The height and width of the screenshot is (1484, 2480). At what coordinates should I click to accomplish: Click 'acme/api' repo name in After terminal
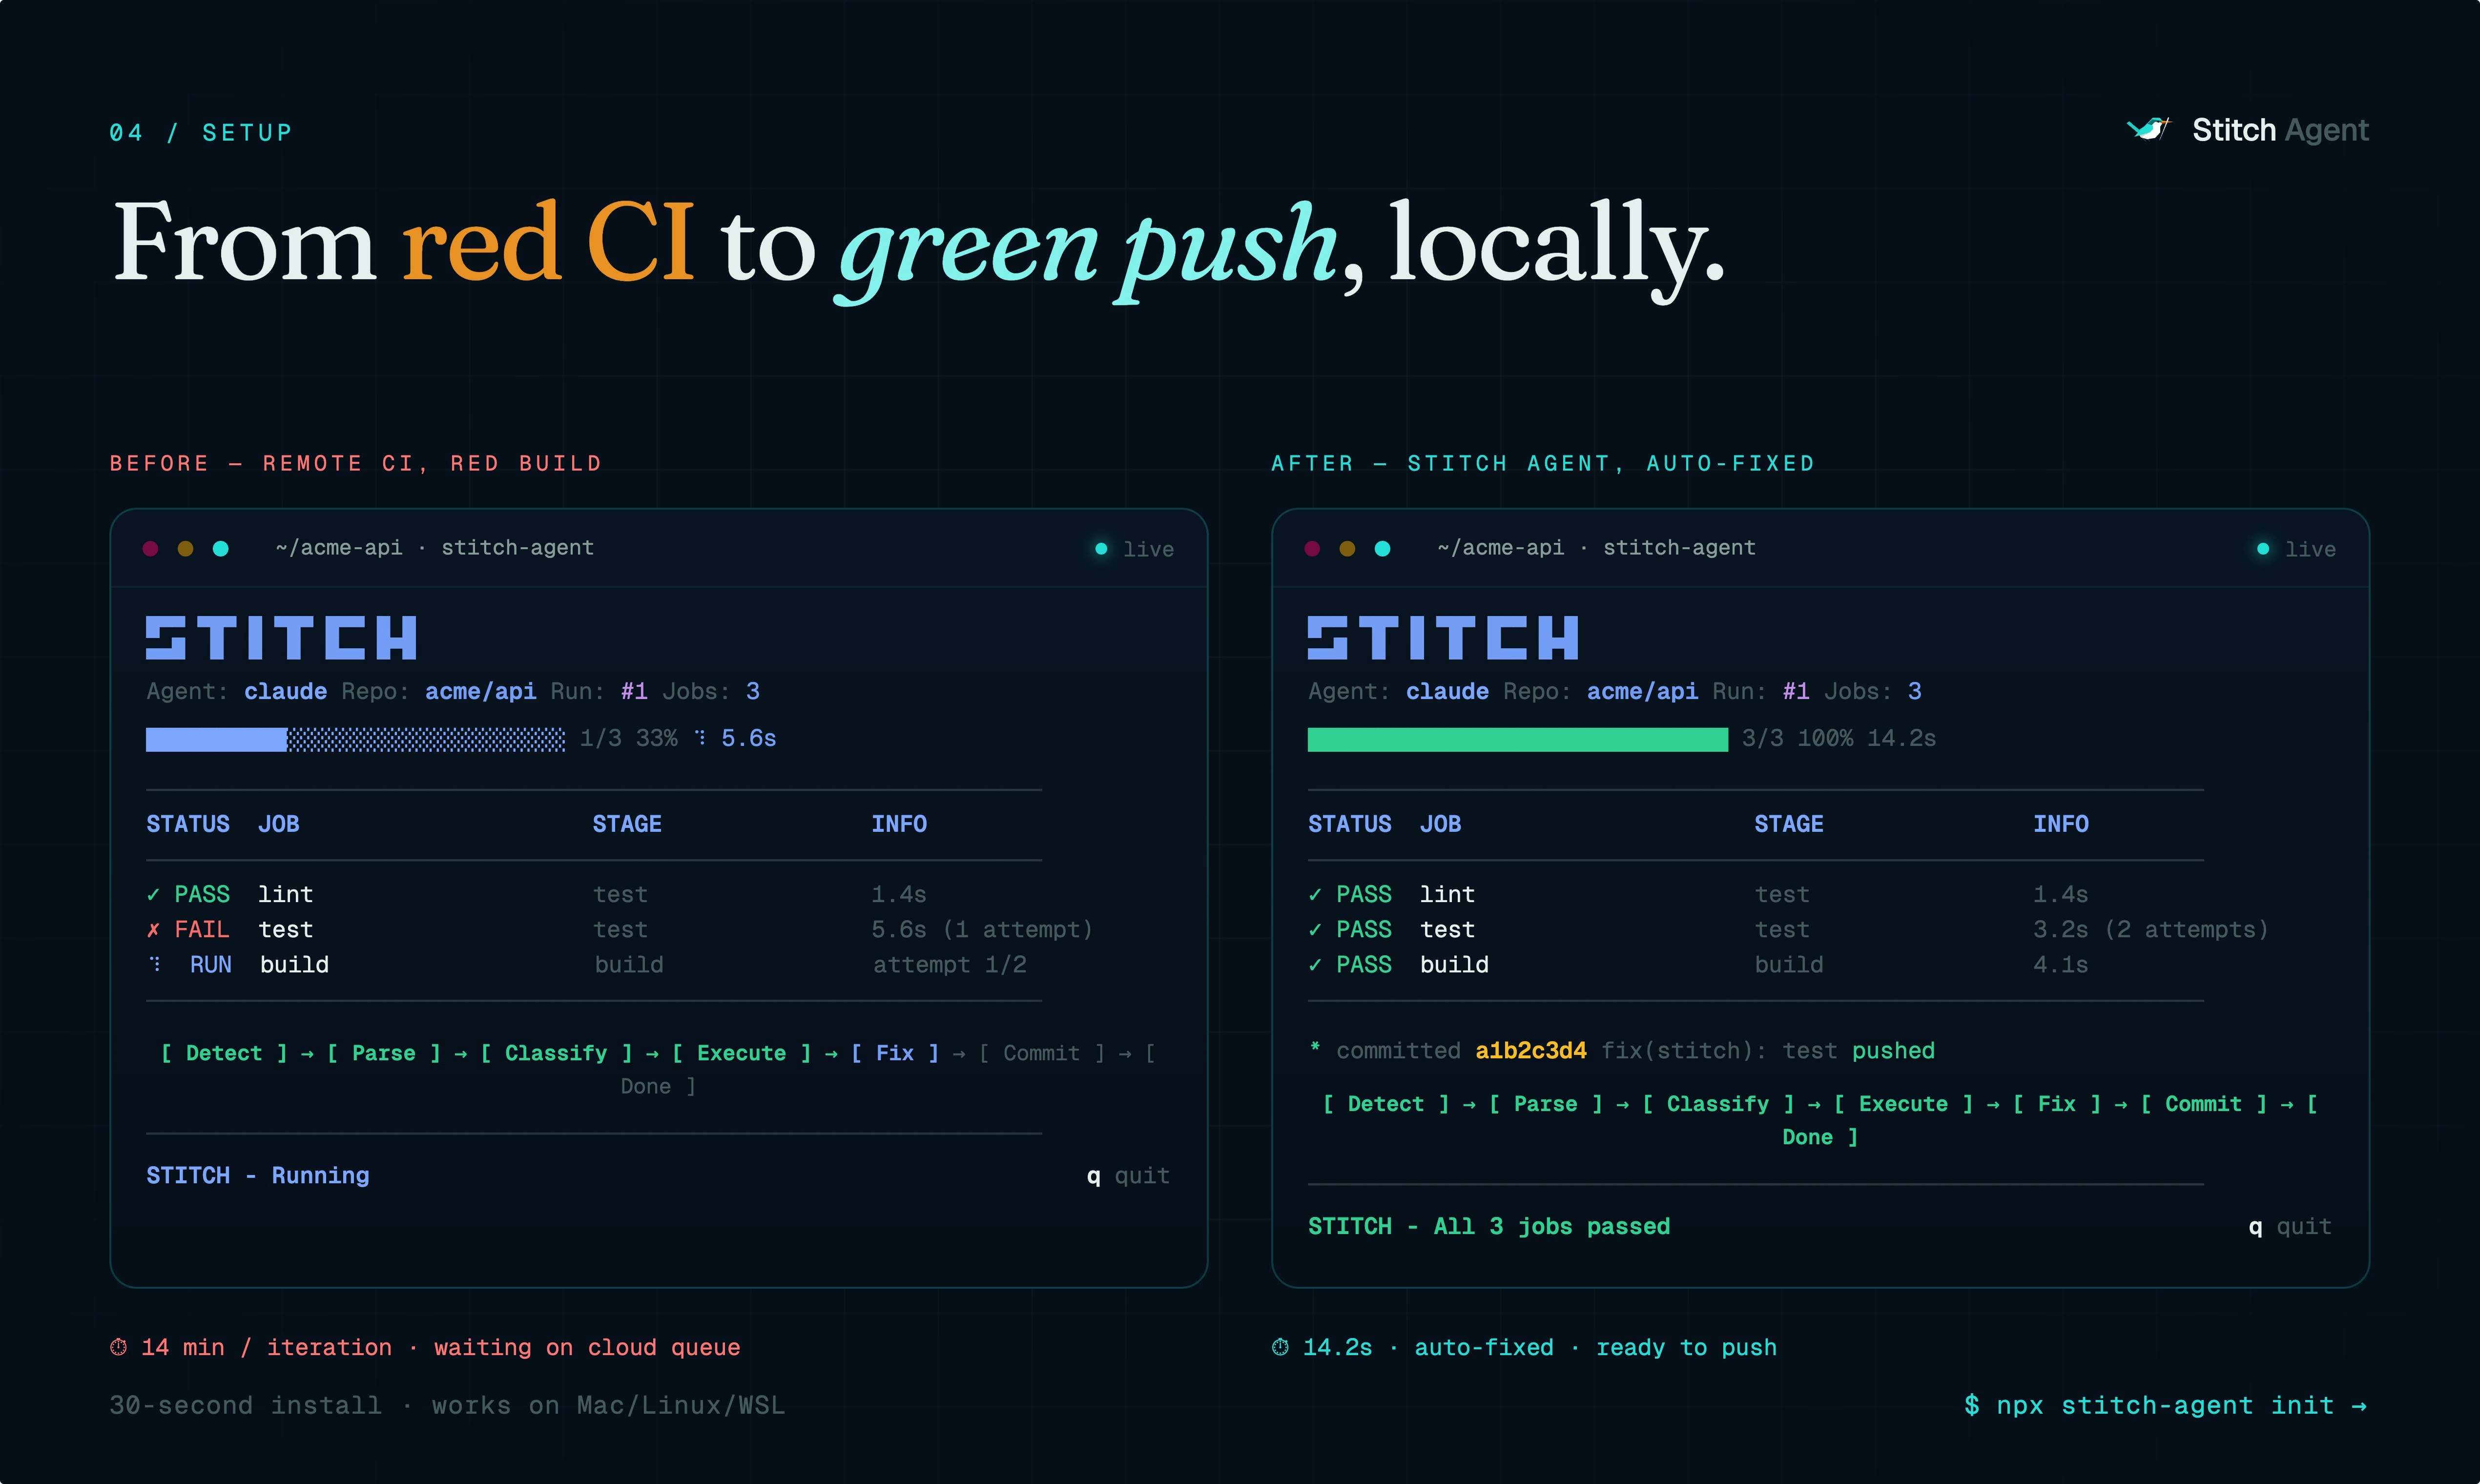(1643, 691)
